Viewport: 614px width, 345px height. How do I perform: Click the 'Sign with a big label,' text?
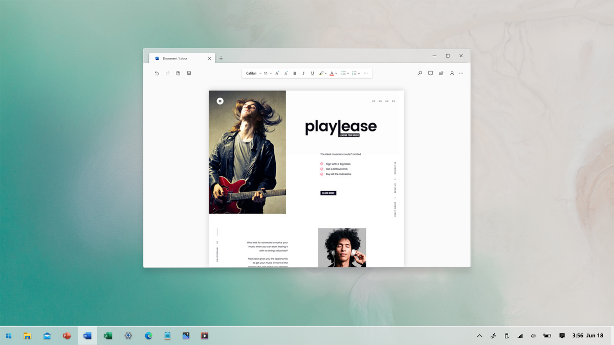338,164
